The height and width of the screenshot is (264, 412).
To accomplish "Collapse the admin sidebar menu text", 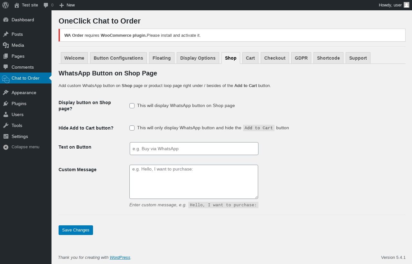I will pyautogui.click(x=25, y=147).
